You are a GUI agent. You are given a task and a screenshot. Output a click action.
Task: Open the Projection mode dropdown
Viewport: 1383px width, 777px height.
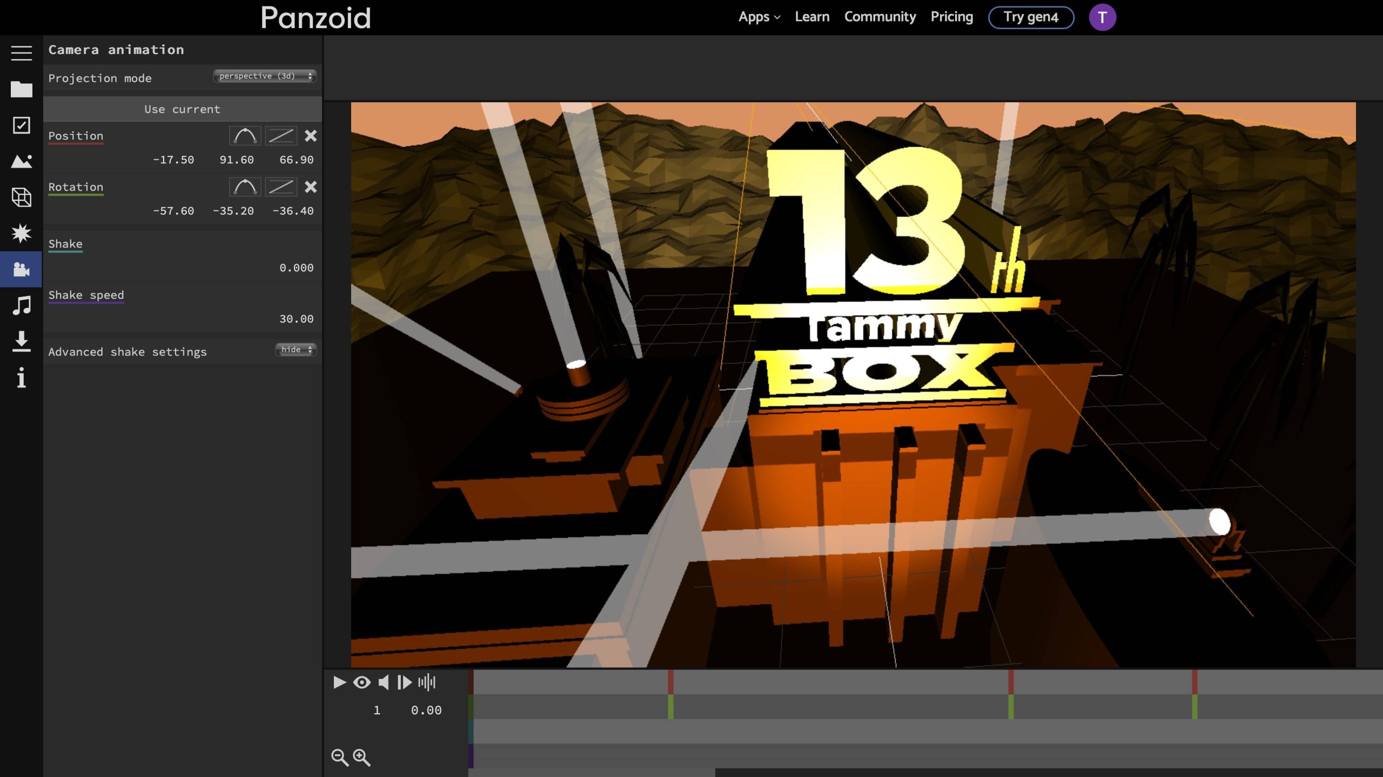coord(265,76)
